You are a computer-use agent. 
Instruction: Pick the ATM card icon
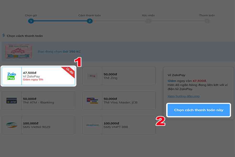click(x=11, y=101)
